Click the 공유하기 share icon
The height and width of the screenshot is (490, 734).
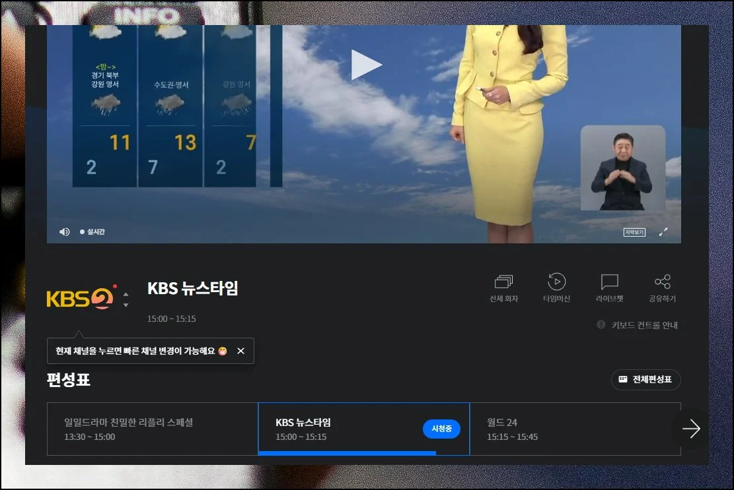click(x=662, y=288)
